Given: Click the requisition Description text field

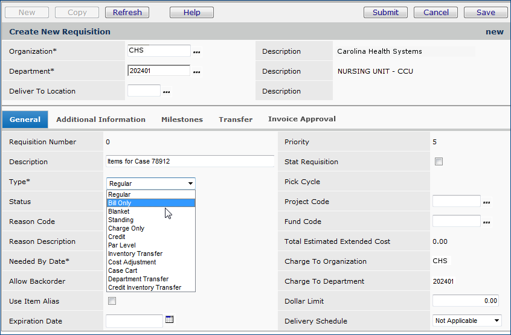Looking at the screenshot, I should tap(190, 161).
